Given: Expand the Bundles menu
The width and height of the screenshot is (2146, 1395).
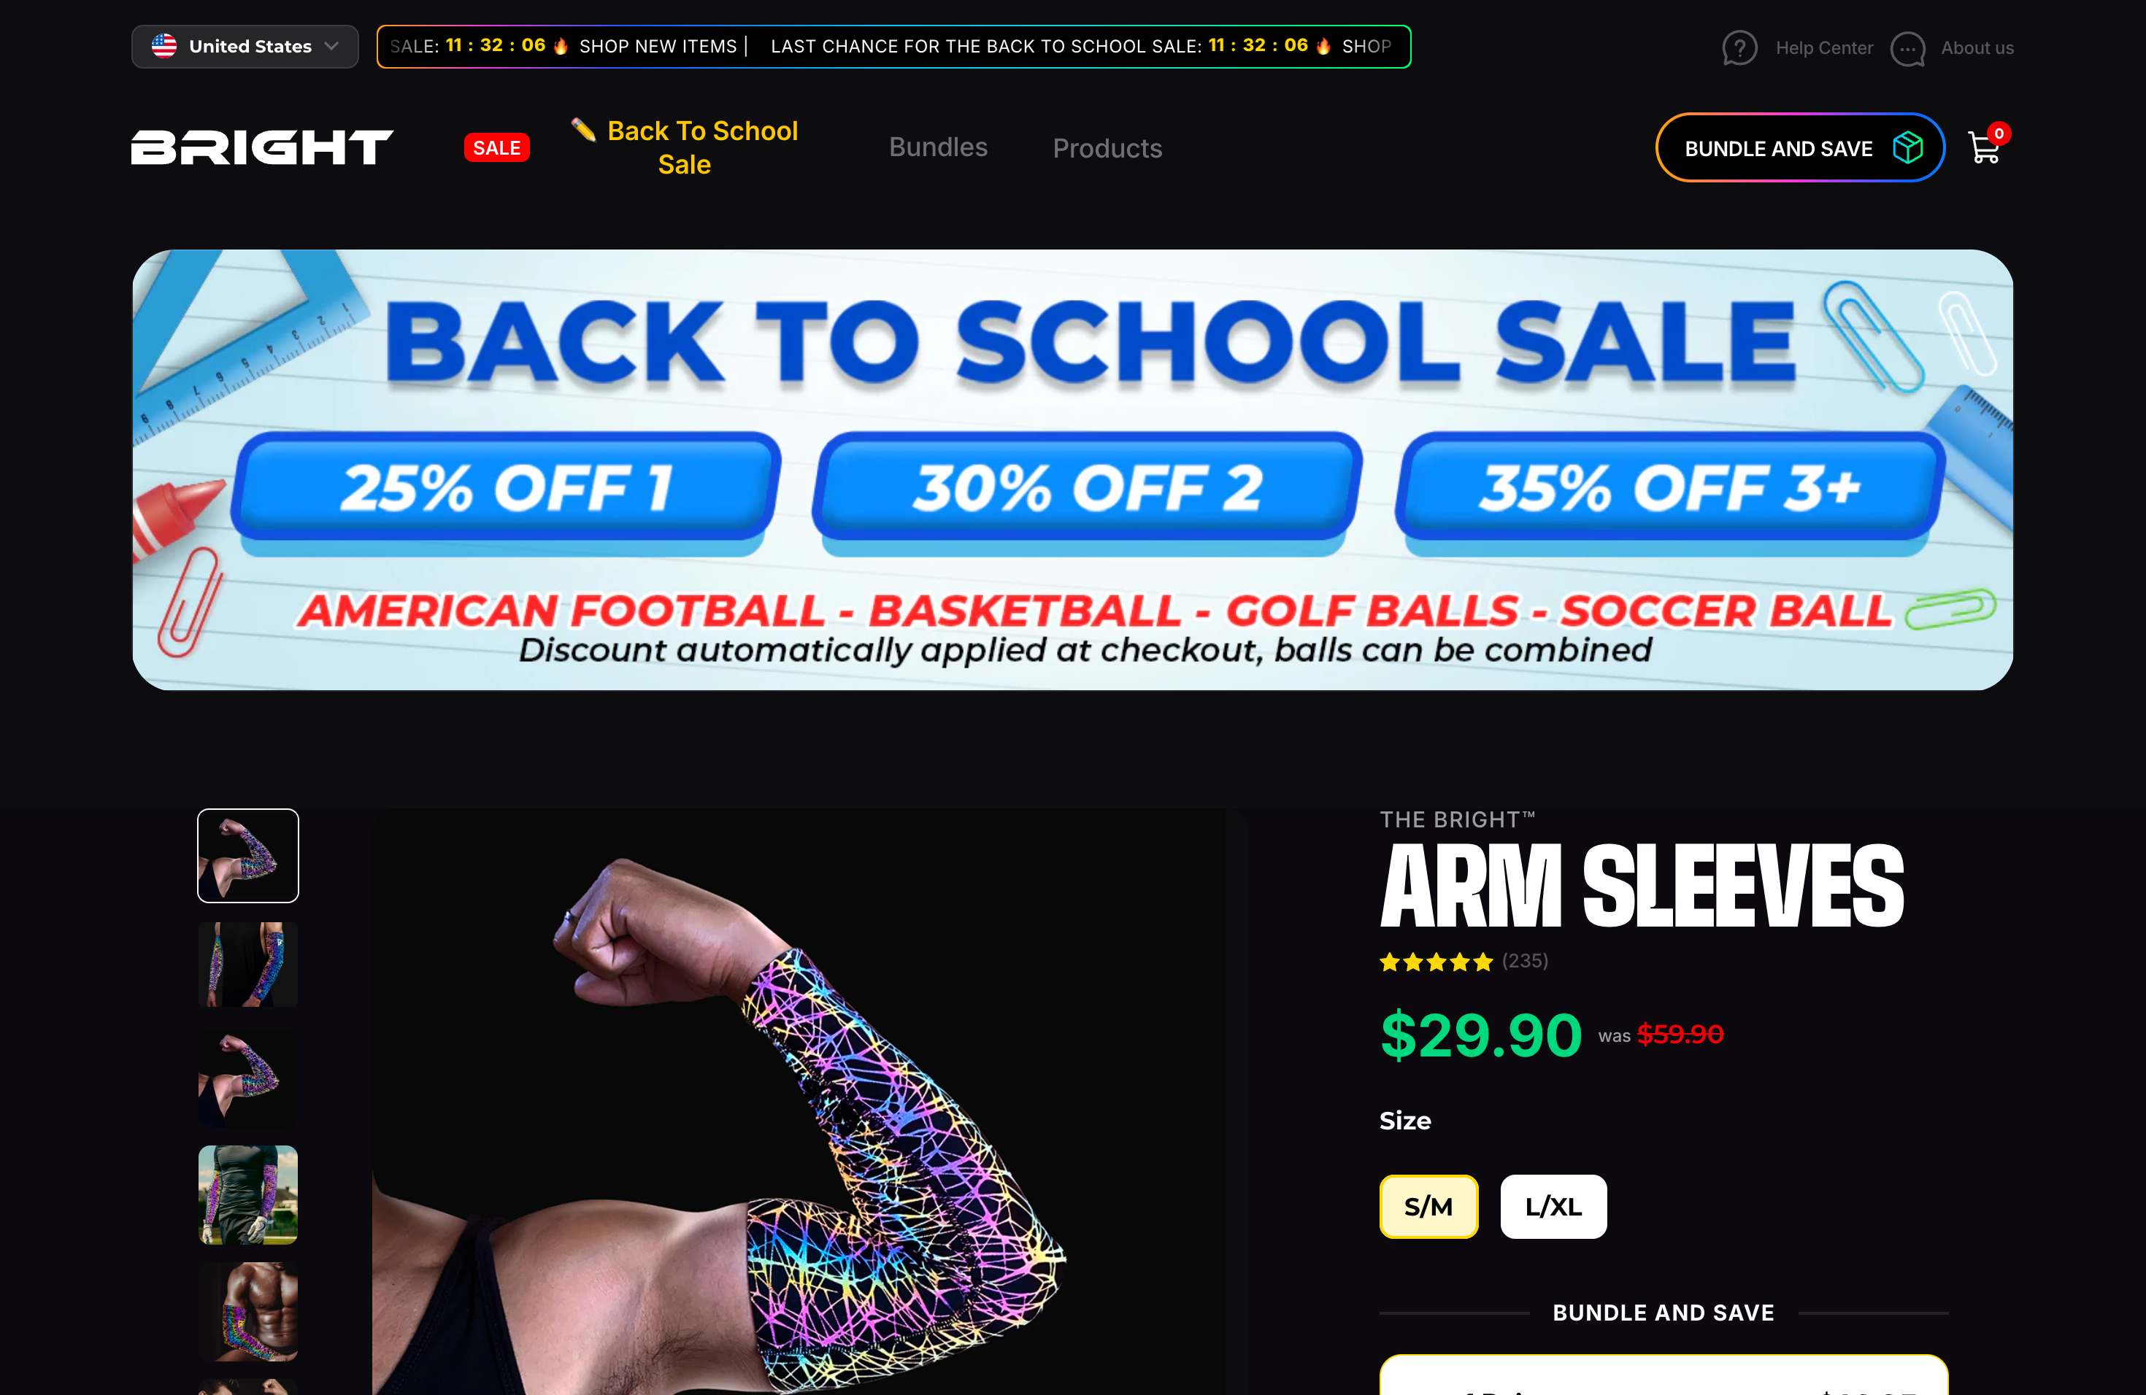Looking at the screenshot, I should pos(938,147).
